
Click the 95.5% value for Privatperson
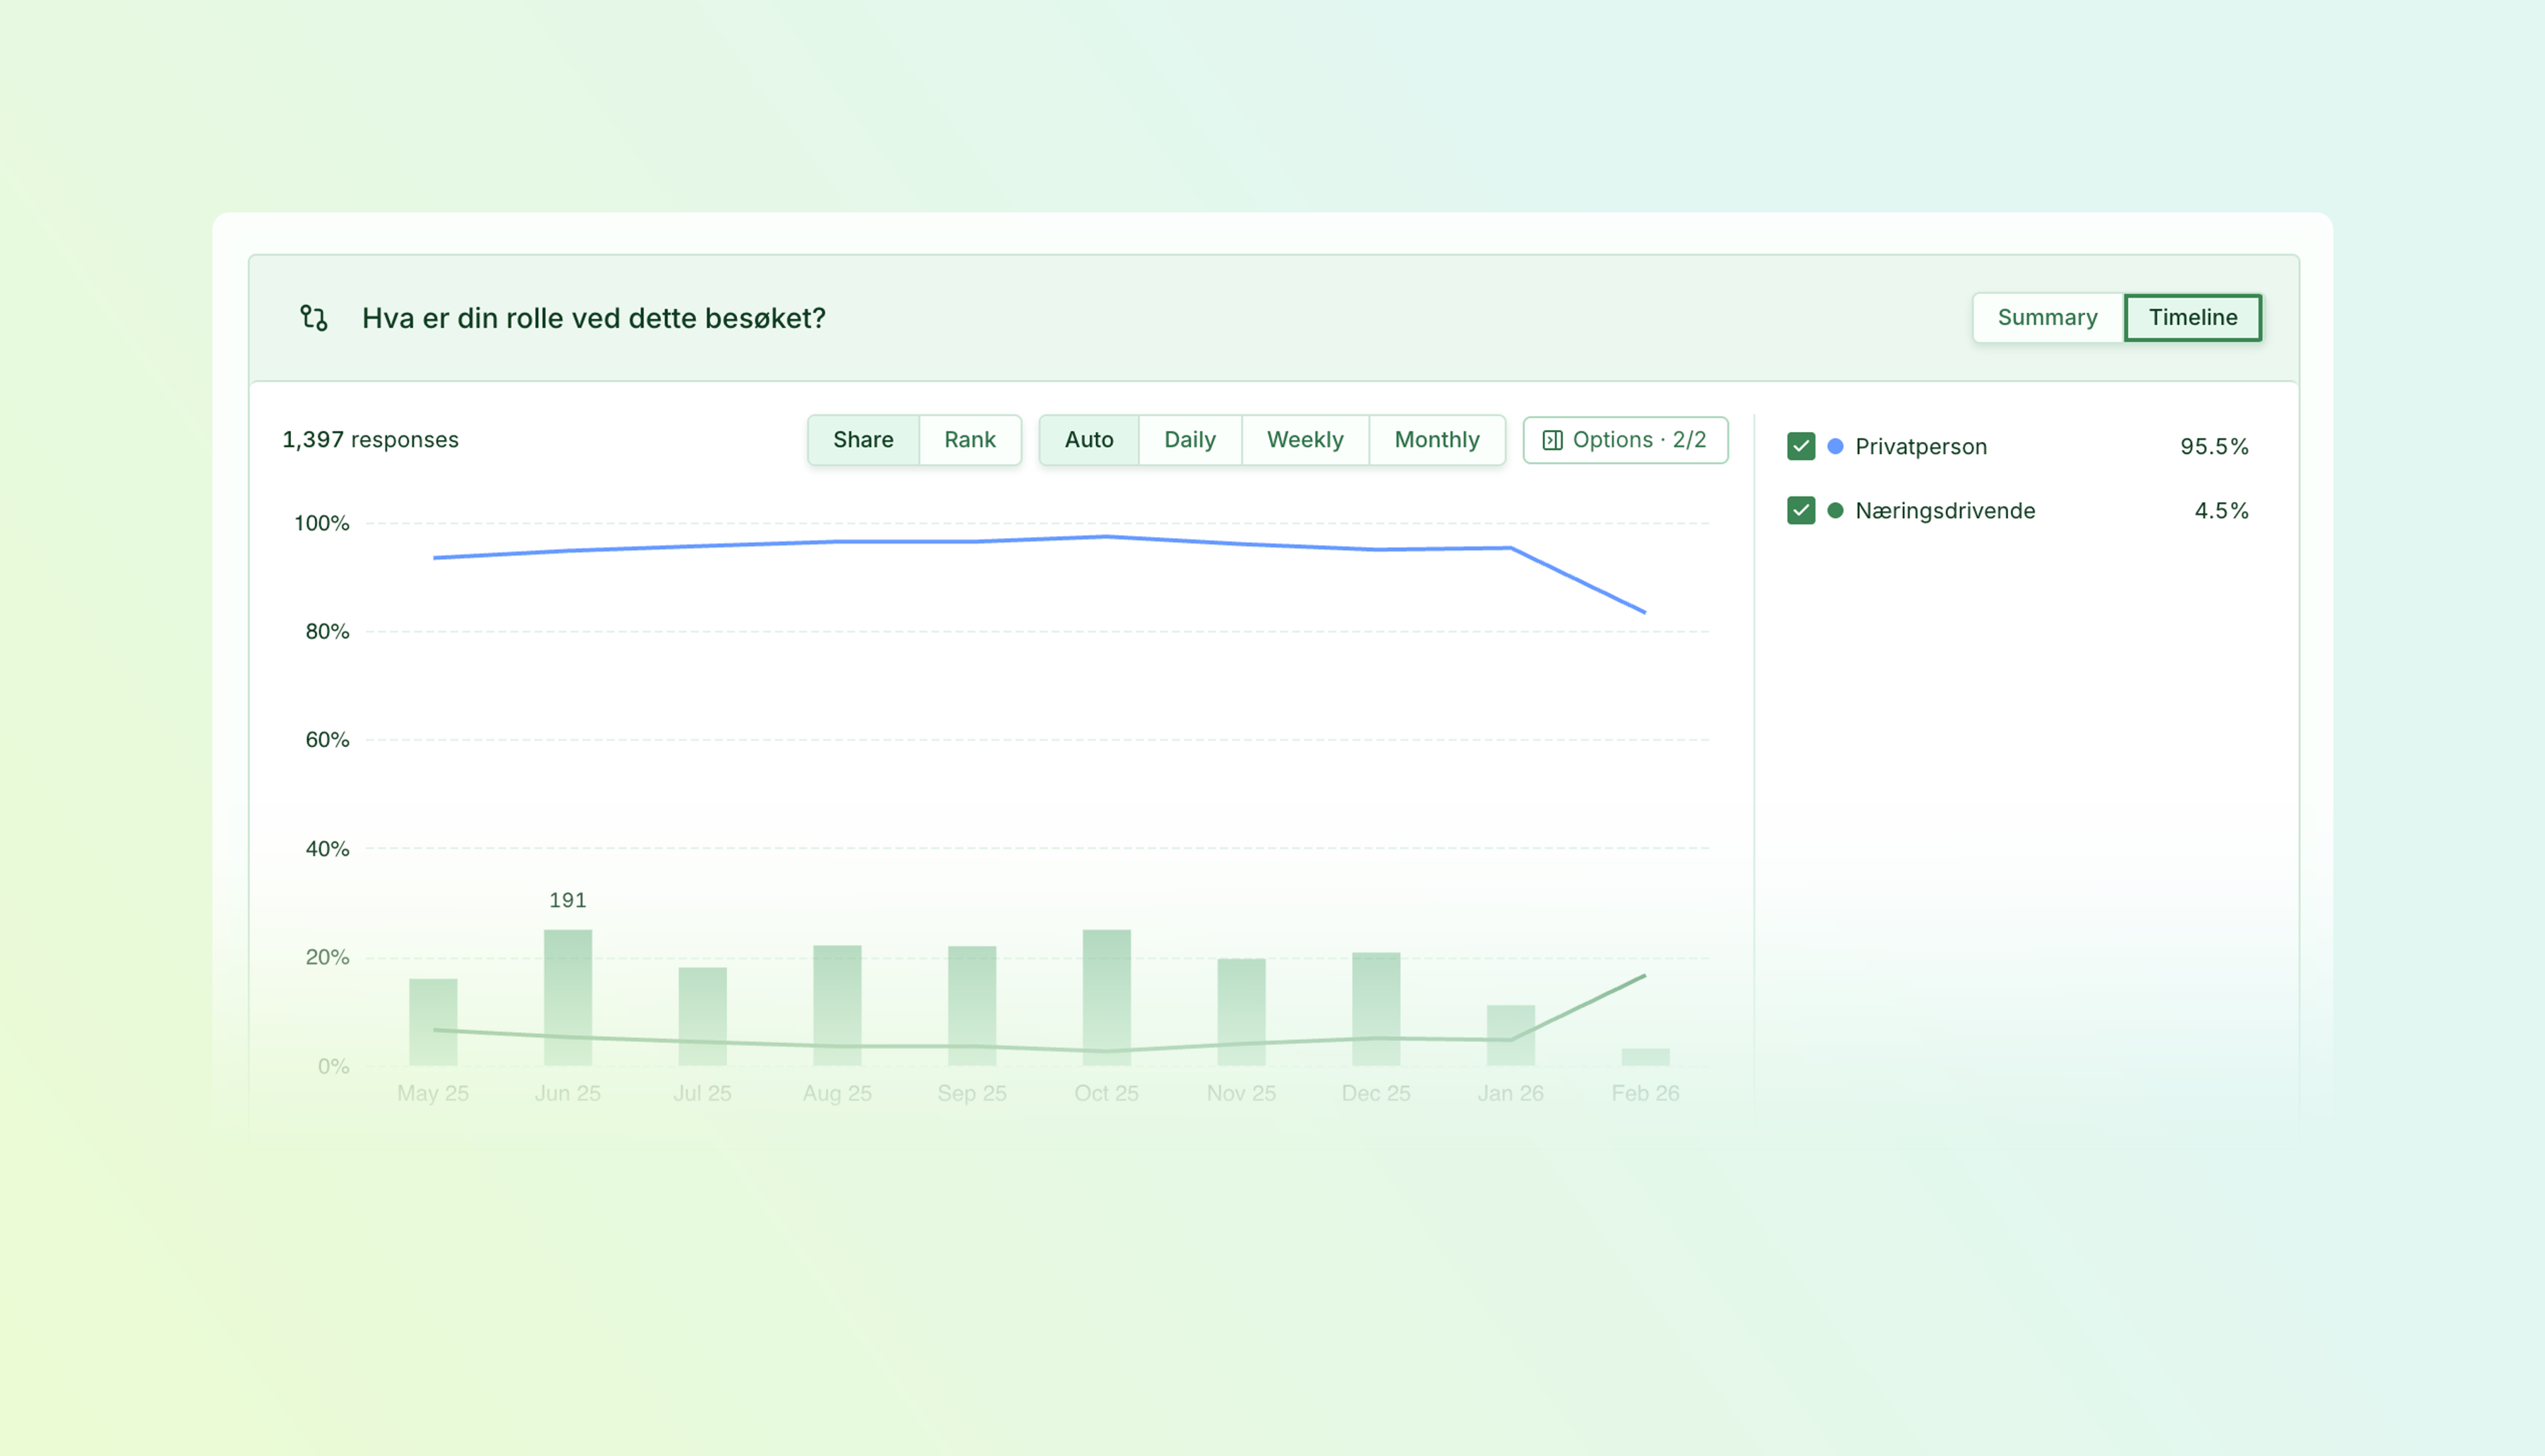click(x=2213, y=446)
